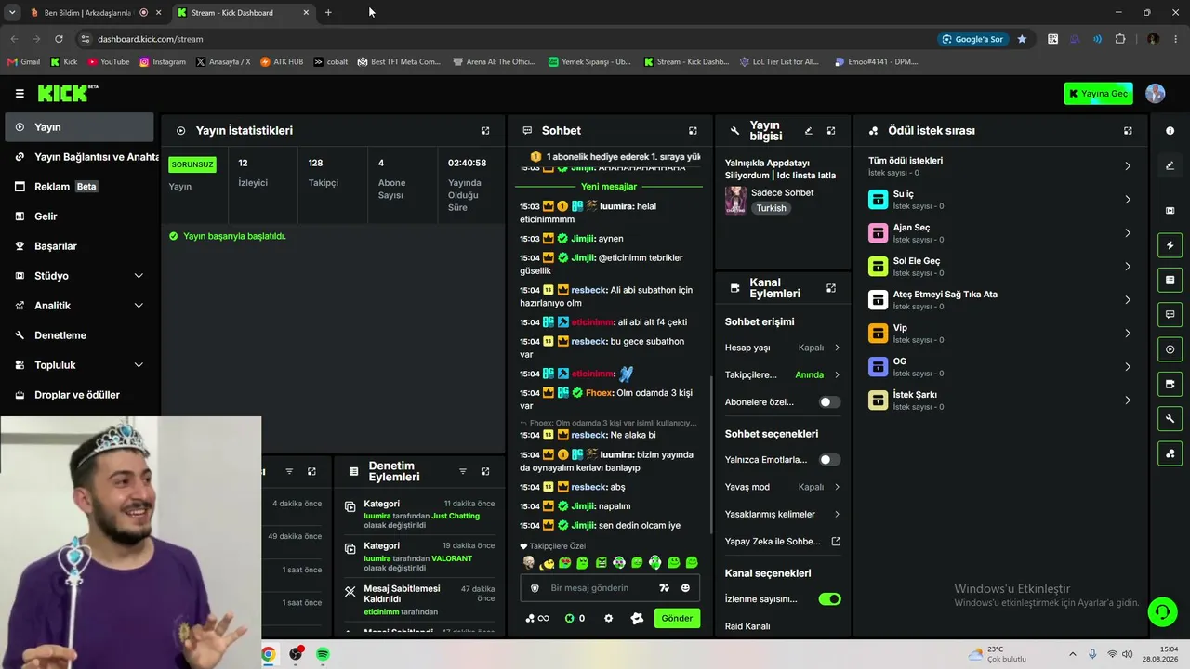Click the wrench icon in the right rail

coord(1170,419)
